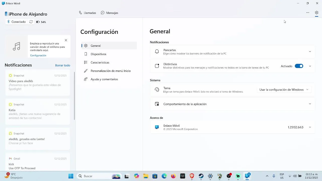This screenshot has height=181, width=322.
Task: Open Microsoft Edge from the taskbar
Action: pyautogui.click(x=164, y=176)
